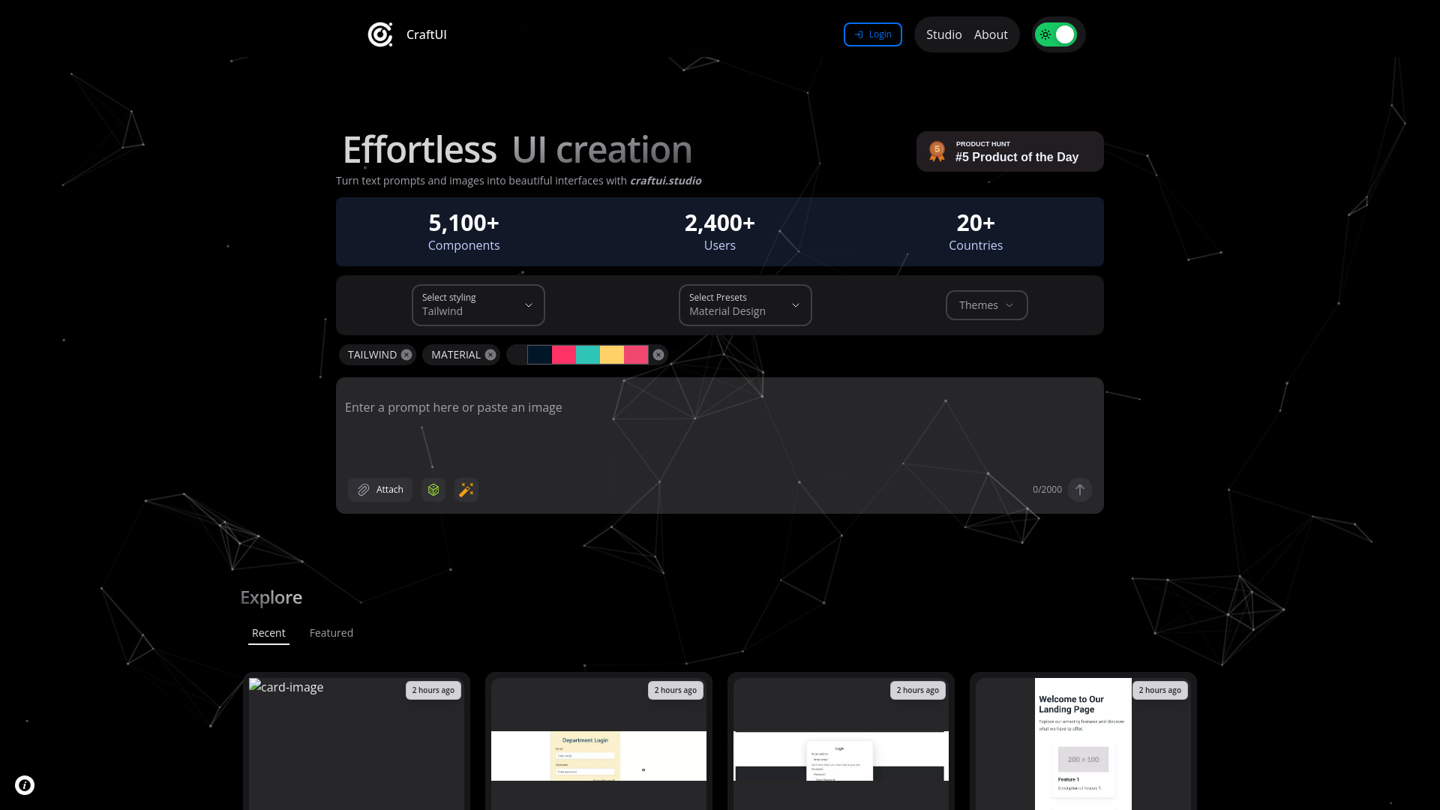Disable the MATERIAL tag filter
This screenshot has width=1440, height=810.
(x=490, y=354)
